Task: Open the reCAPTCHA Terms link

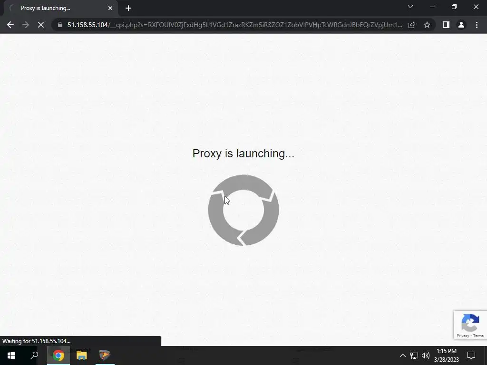Action: coord(478,336)
